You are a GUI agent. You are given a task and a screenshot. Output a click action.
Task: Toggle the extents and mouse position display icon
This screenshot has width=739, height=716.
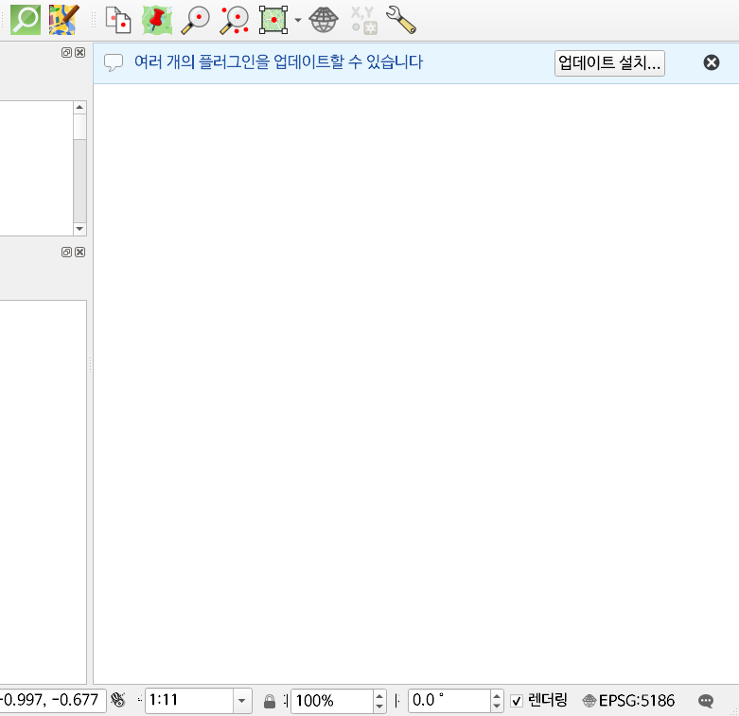point(118,701)
